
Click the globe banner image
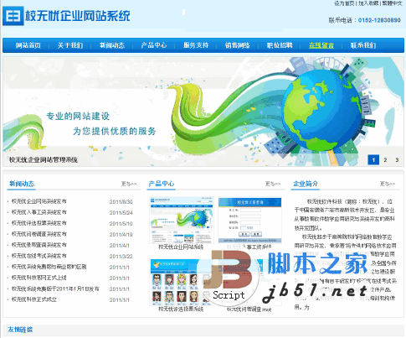(203, 112)
